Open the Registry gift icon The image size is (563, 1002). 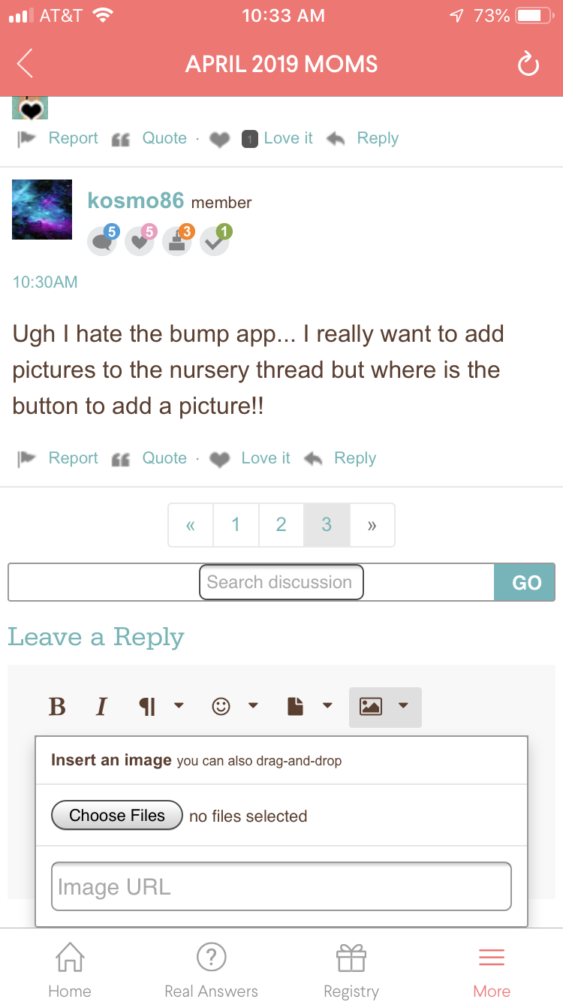click(351, 958)
